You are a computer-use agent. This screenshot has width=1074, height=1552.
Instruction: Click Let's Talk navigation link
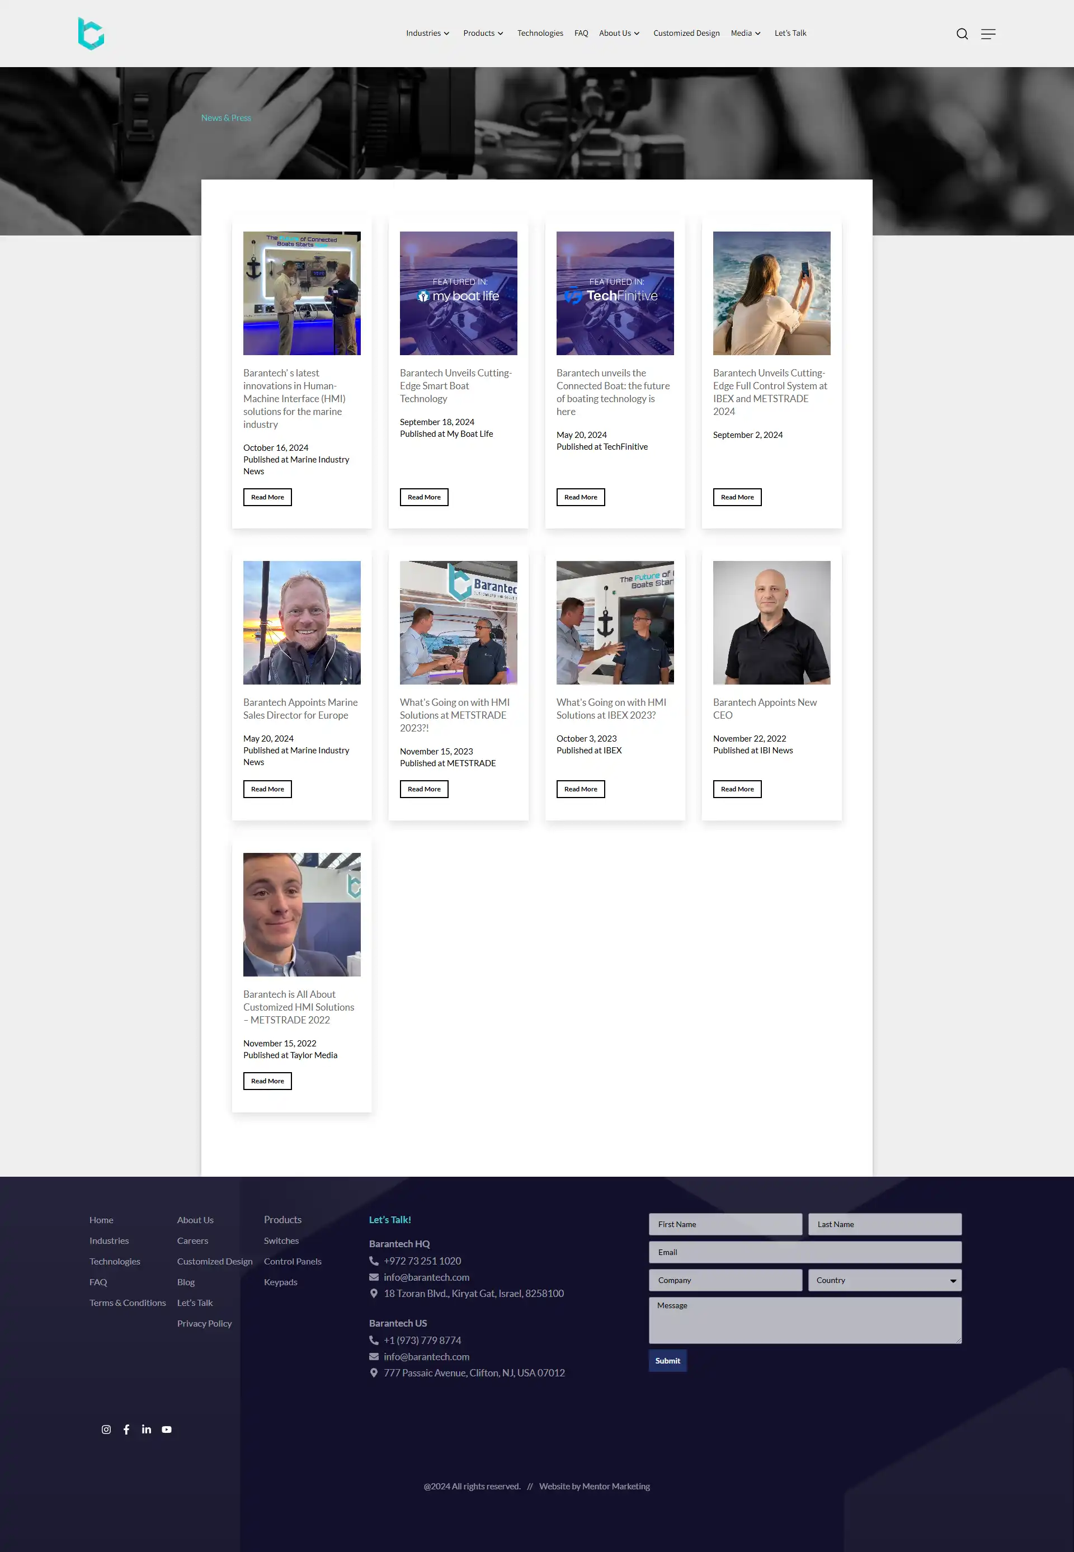(x=790, y=33)
